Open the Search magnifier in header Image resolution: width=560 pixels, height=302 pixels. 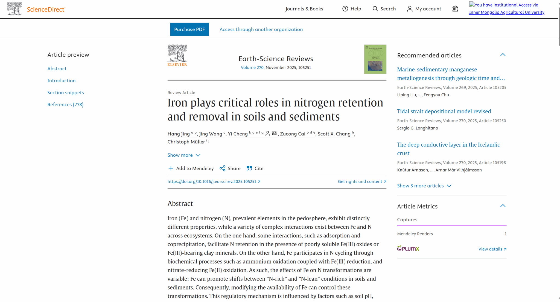tap(375, 9)
